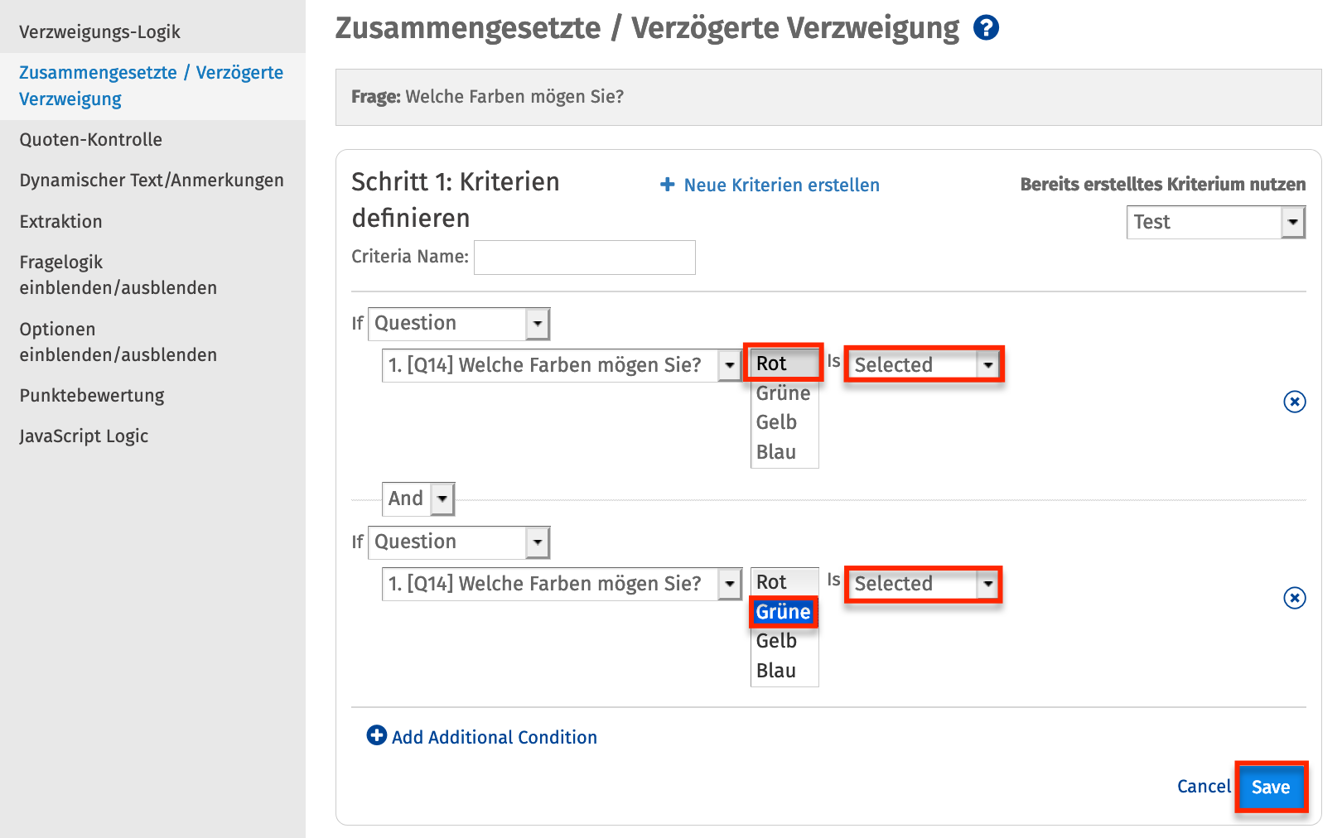This screenshot has width=1342, height=838.
Task: Select Punktebewertung in the sidebar
Action: 91,395
